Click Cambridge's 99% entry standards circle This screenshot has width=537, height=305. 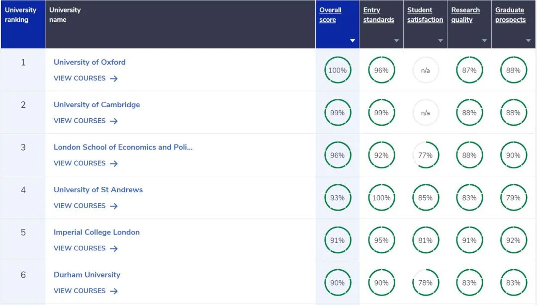381,112
